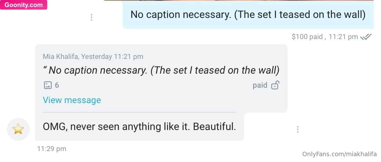The height and width of the screenshot is (162, 381).
Task: Click the image count icon
Action: point(47,85)
